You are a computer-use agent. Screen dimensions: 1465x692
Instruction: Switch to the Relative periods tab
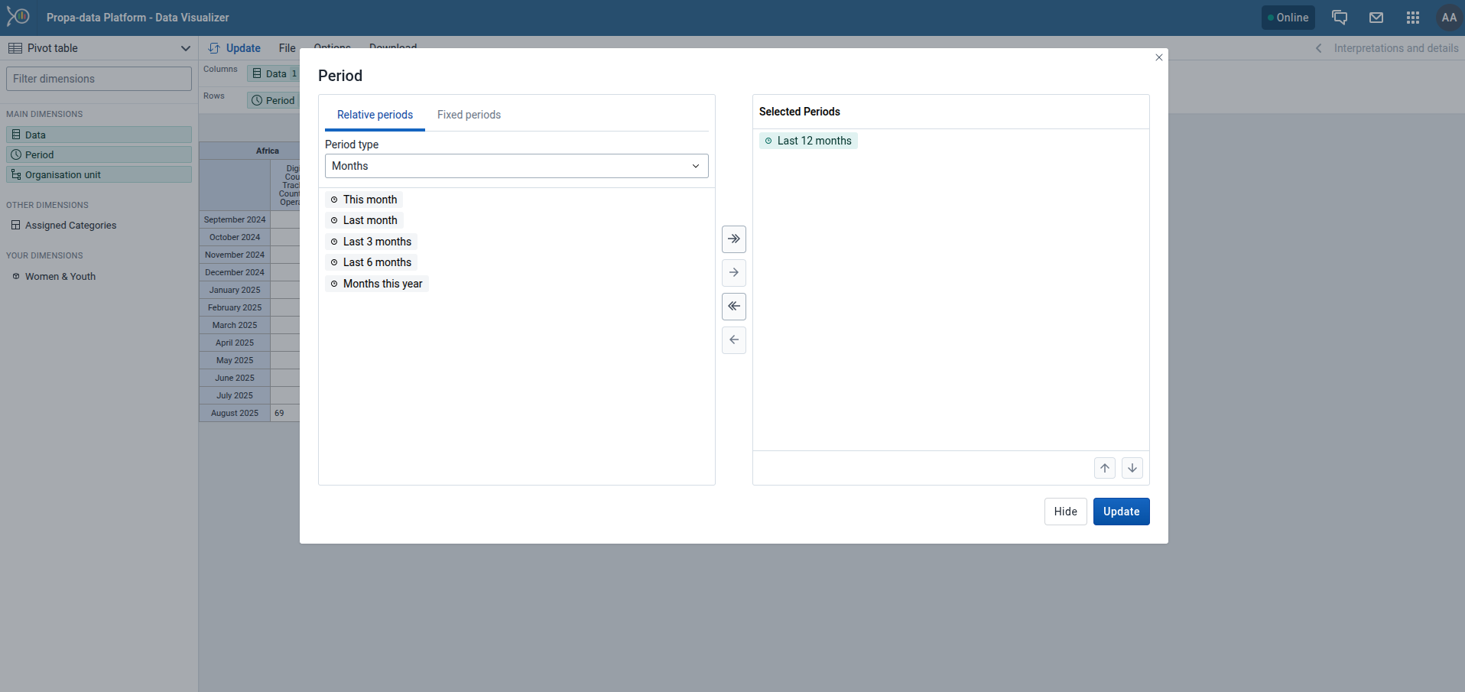[x=375, y=115]
